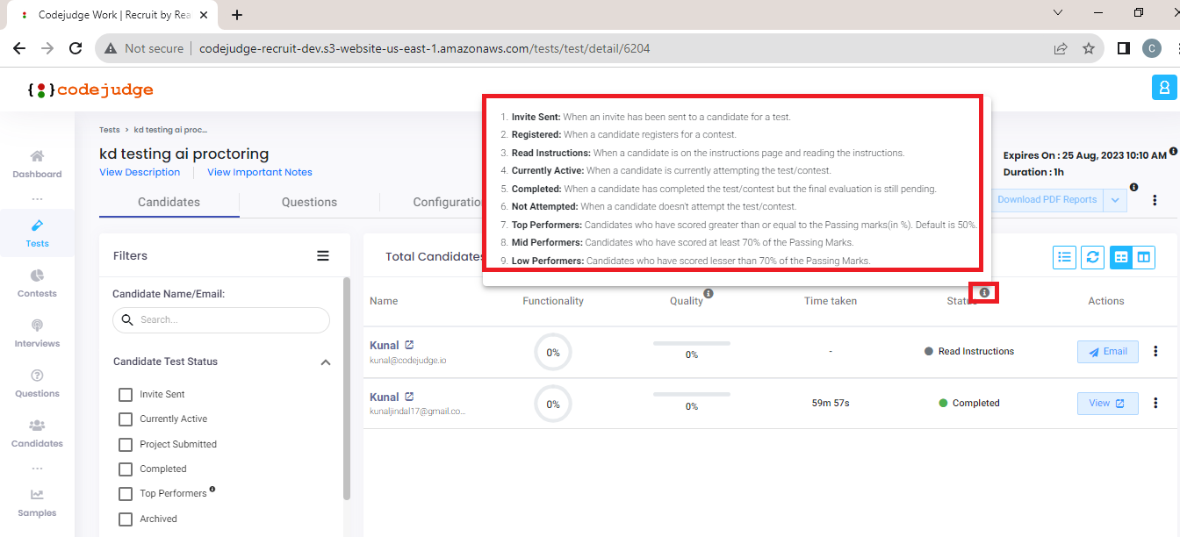The width and height of the screenshot is (1180, 537).
Task: Open the Contests section in sidebar
Action: point(36,283)
